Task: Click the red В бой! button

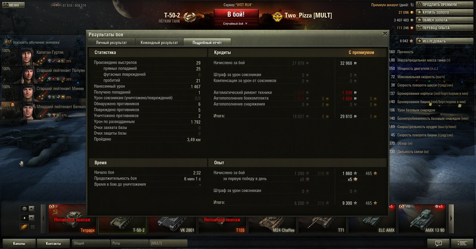Action: (x=236, y=15)
